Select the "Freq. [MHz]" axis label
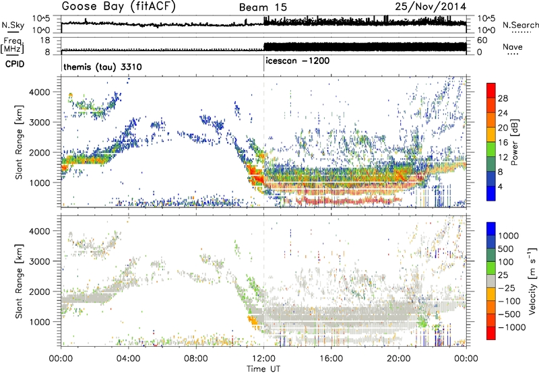 tap(12, 46)
